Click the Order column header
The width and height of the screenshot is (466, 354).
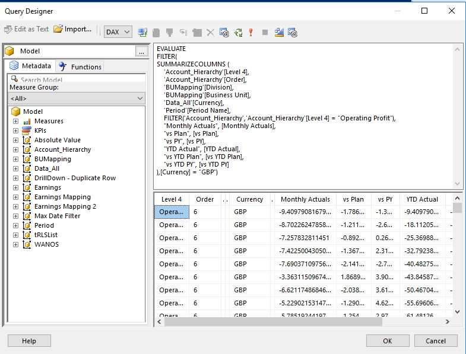pos(205,199)
